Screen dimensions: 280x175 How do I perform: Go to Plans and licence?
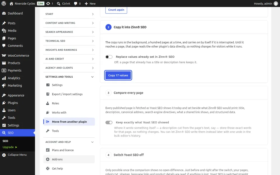[69, 150]
